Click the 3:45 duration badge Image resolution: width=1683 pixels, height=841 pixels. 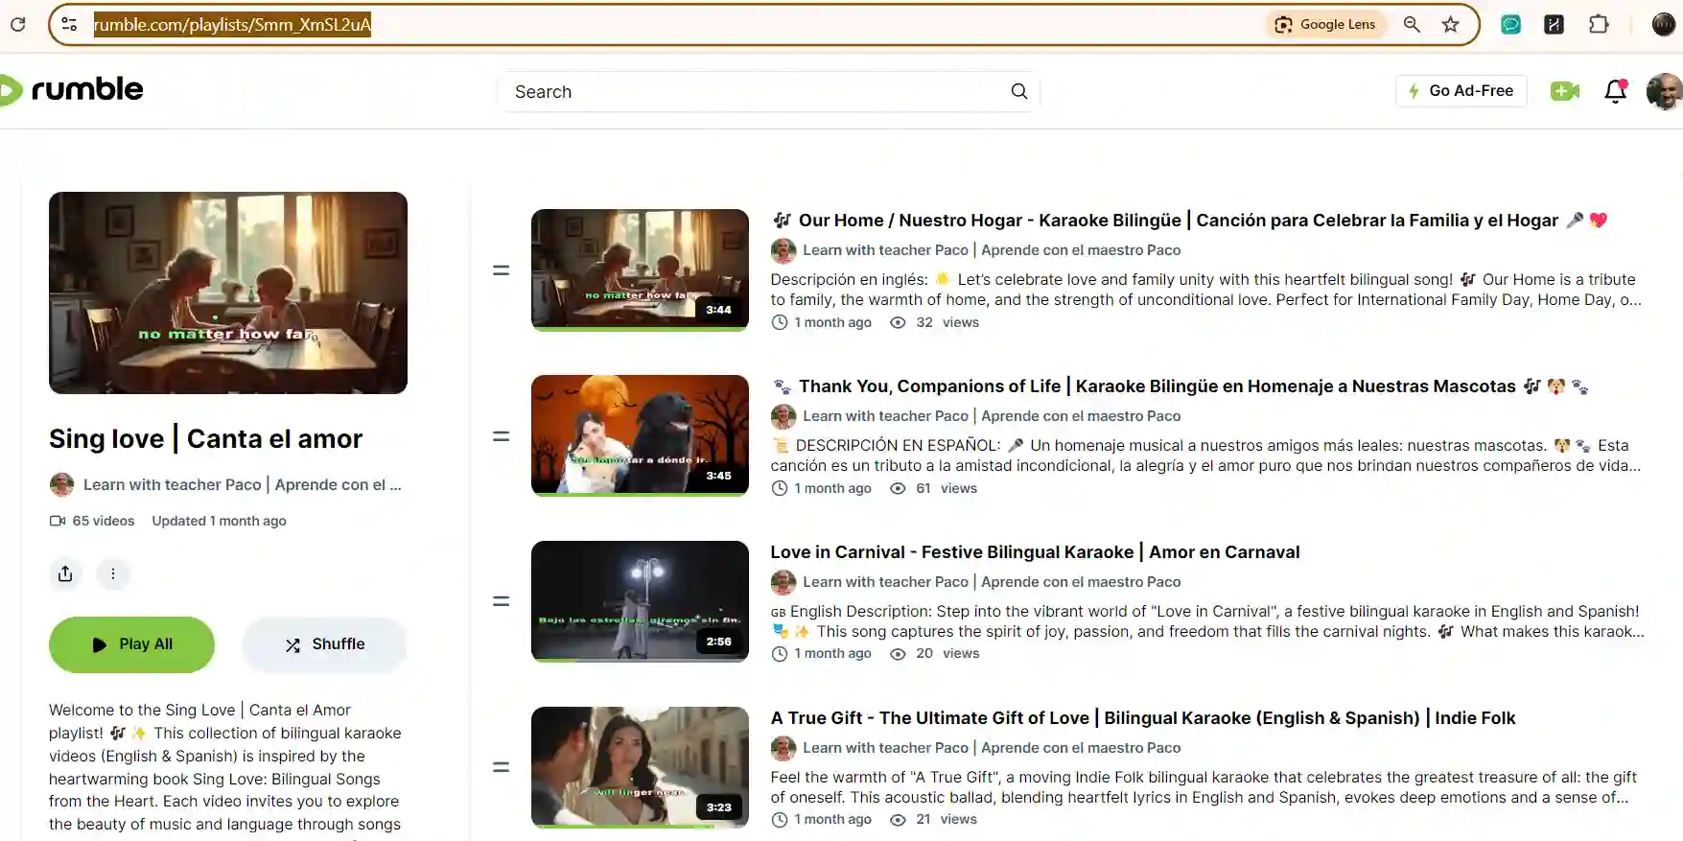tap(718, 476)
